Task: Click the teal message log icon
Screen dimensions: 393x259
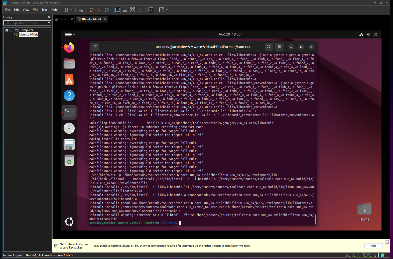Action: [382, 255]
